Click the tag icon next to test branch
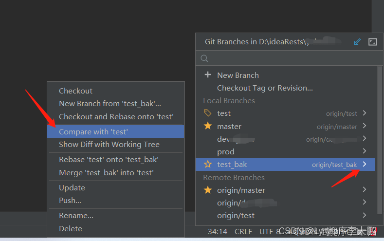Screen dimensions: 384x241 (x=208, y=113)
